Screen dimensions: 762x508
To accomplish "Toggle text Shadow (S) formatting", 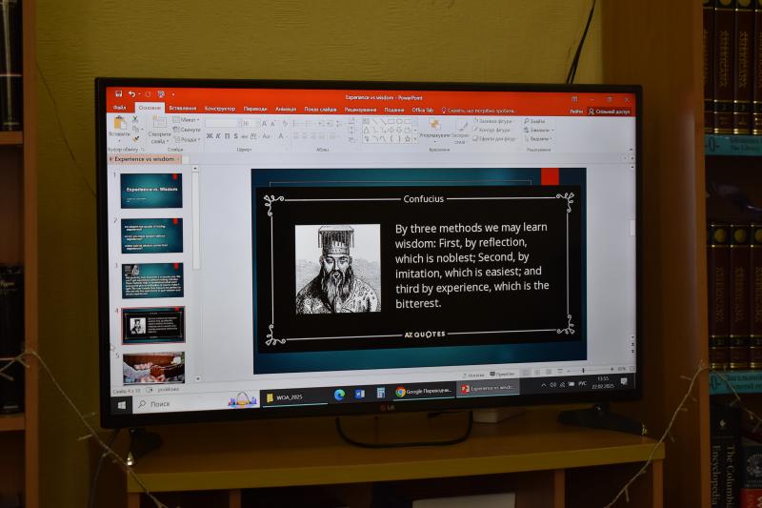I will pyautogui.click(x=235, y=136).
